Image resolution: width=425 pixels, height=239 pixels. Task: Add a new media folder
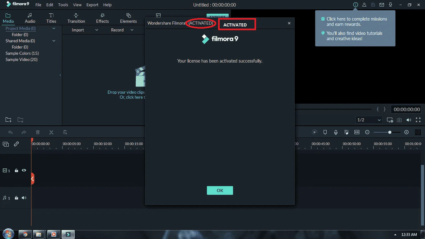click(x=8, y=120)
